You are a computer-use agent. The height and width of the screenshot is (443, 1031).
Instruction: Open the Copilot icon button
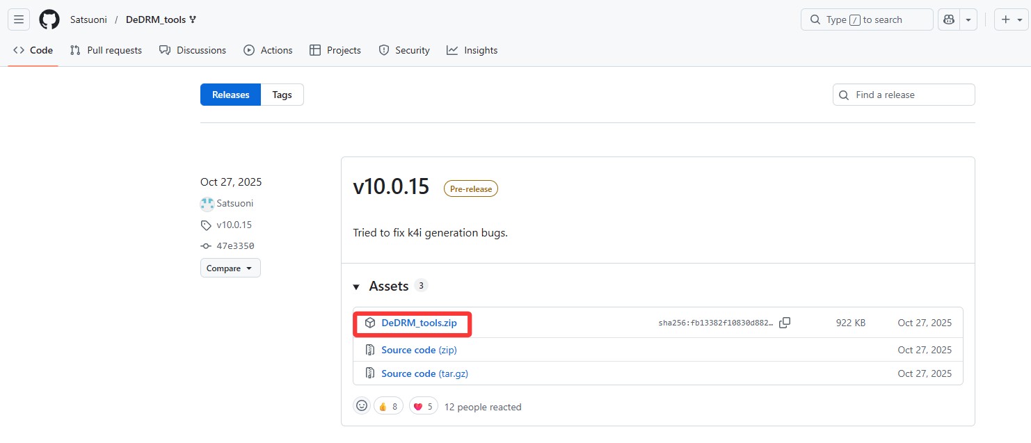pos(948,19)
